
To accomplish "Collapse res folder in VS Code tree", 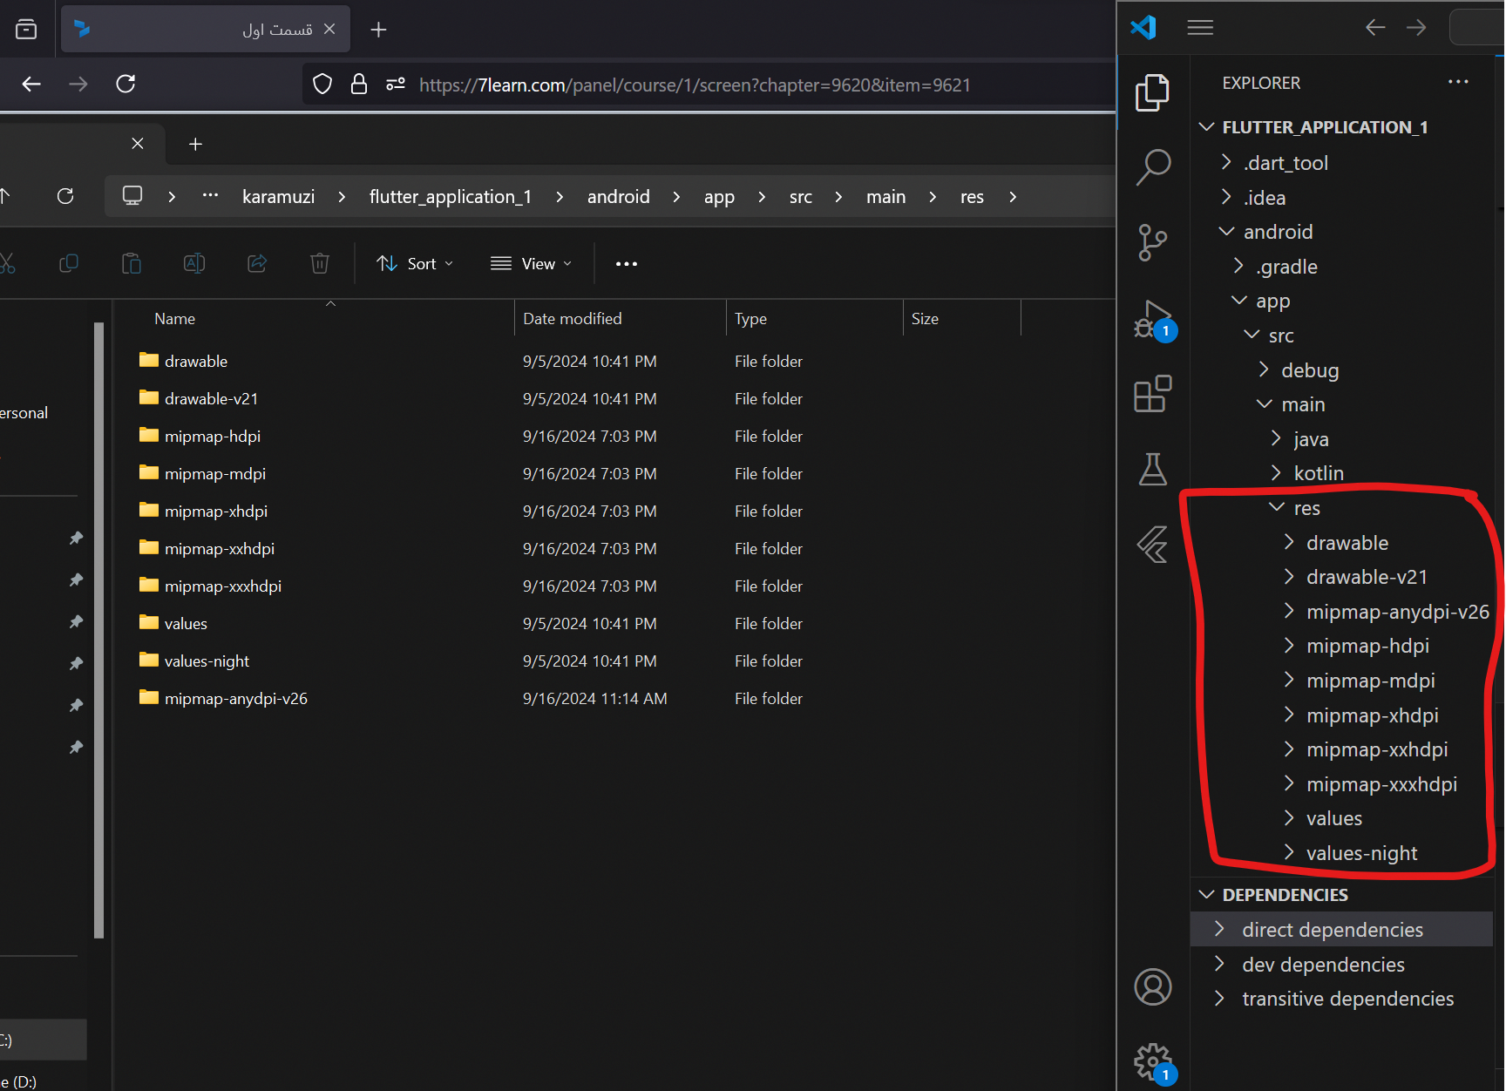I will [x=1277, y=507].
